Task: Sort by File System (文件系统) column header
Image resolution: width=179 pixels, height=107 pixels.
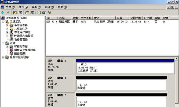Action: click(x=86, y=18)
